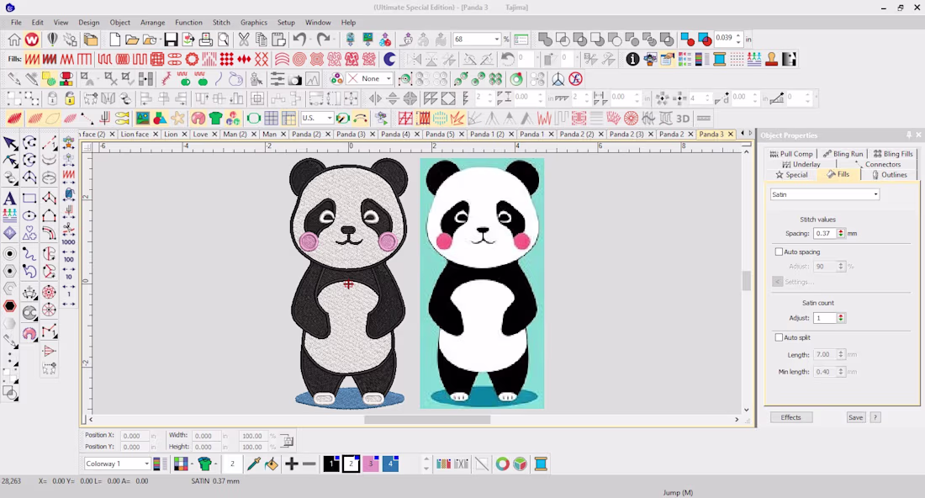This screenshot has height=498, width=925.
Task: Open the Outlines properties tab
Action: coord(889,175)
